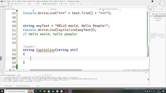
Task: Click start without debugging icon
Action: pos(59,4)
